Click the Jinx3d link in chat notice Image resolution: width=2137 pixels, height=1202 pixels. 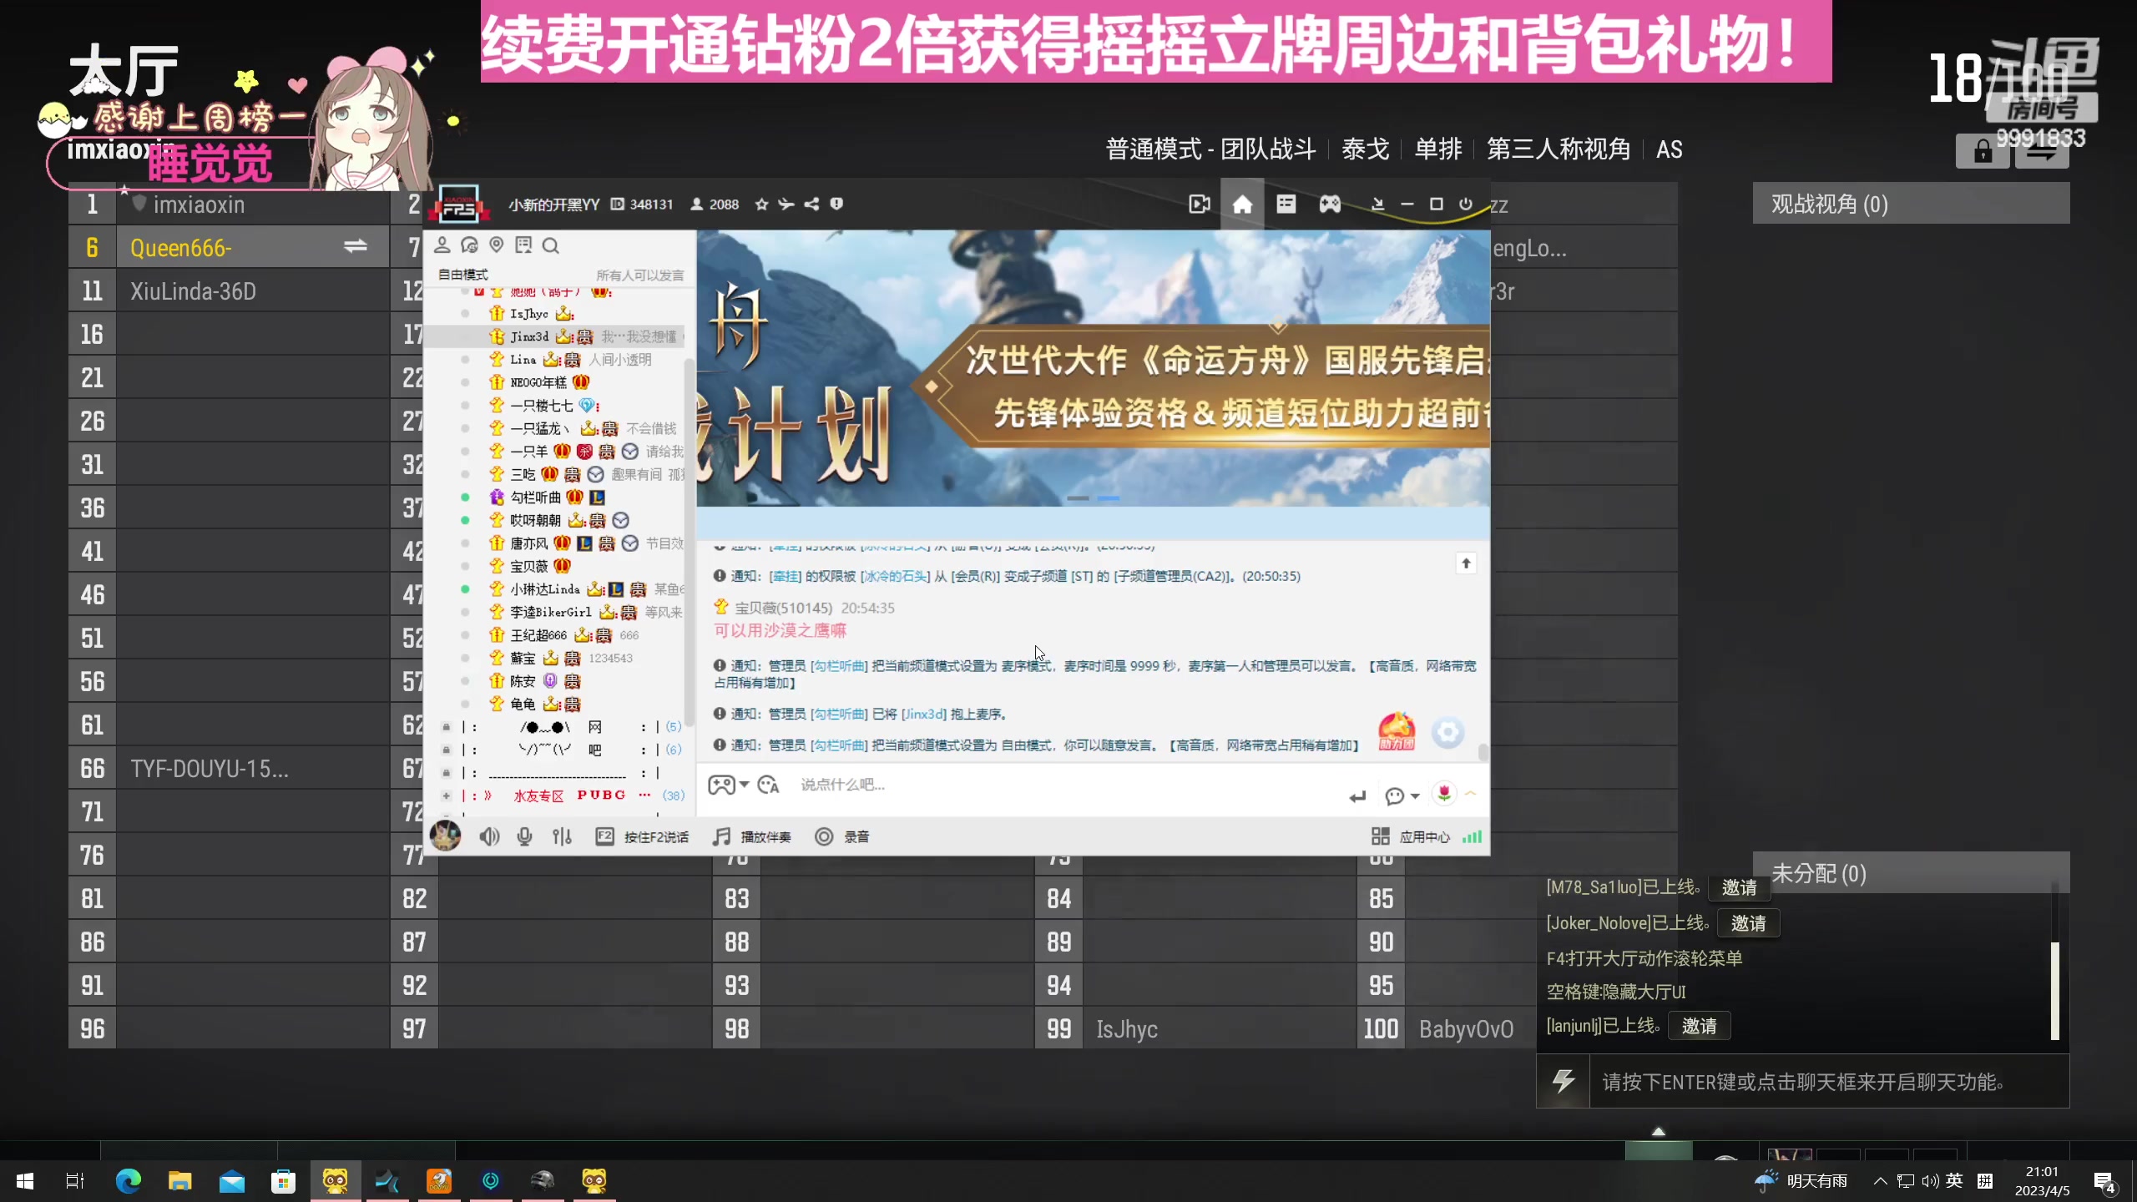(925, 715)
